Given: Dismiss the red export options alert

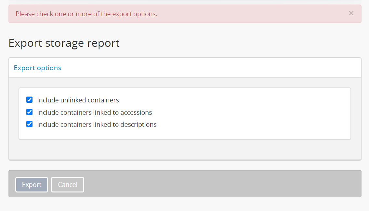Looking at the screenshot, I should click(x=351, y=13).
